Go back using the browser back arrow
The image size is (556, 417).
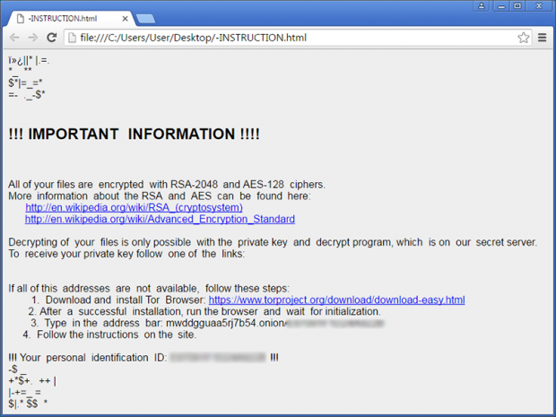click(14, 38)
